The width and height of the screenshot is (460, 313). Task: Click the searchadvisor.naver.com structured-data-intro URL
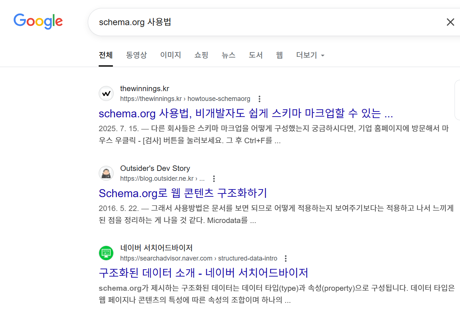(198, 258)
